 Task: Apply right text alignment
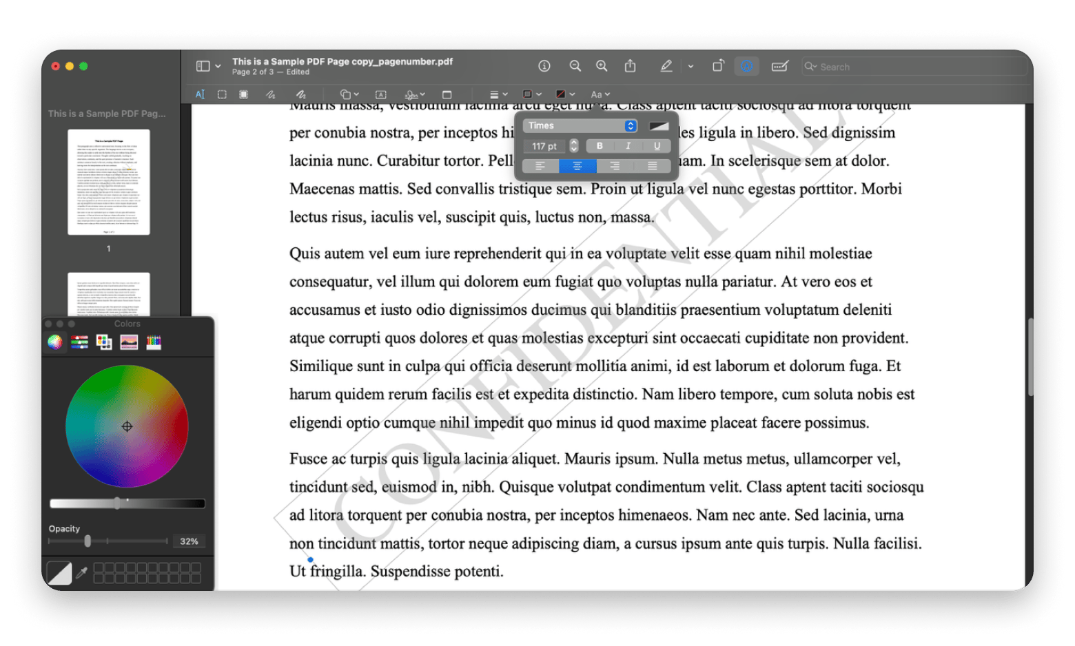(614, 166)
